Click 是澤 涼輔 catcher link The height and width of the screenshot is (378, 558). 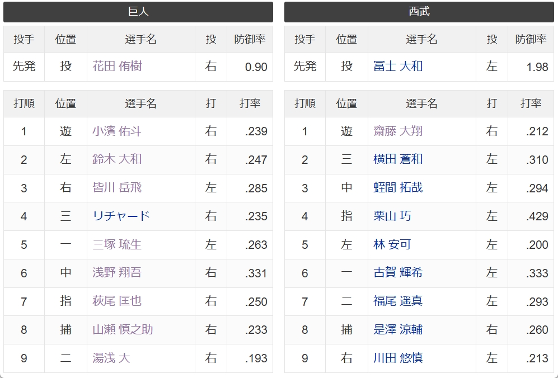tap(398, 330)
